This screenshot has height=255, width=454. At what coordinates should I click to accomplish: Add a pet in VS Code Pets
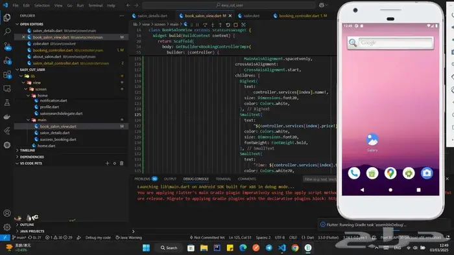coord(107,164)
